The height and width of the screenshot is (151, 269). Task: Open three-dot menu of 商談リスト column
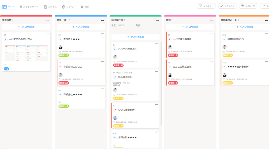click(103, 20)
